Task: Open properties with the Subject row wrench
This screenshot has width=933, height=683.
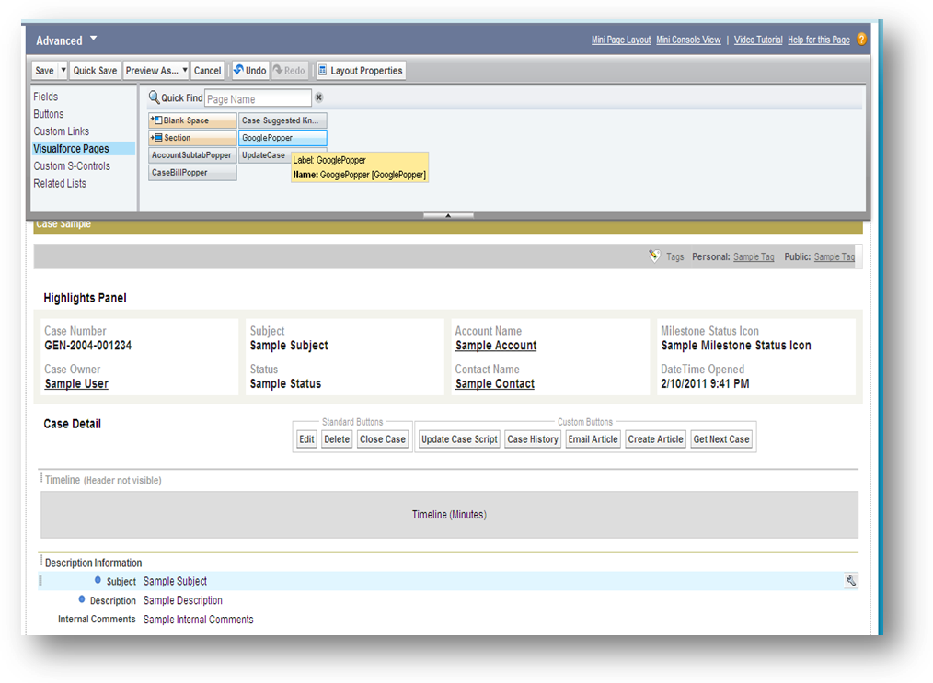Action: click(x=850, y=581)
